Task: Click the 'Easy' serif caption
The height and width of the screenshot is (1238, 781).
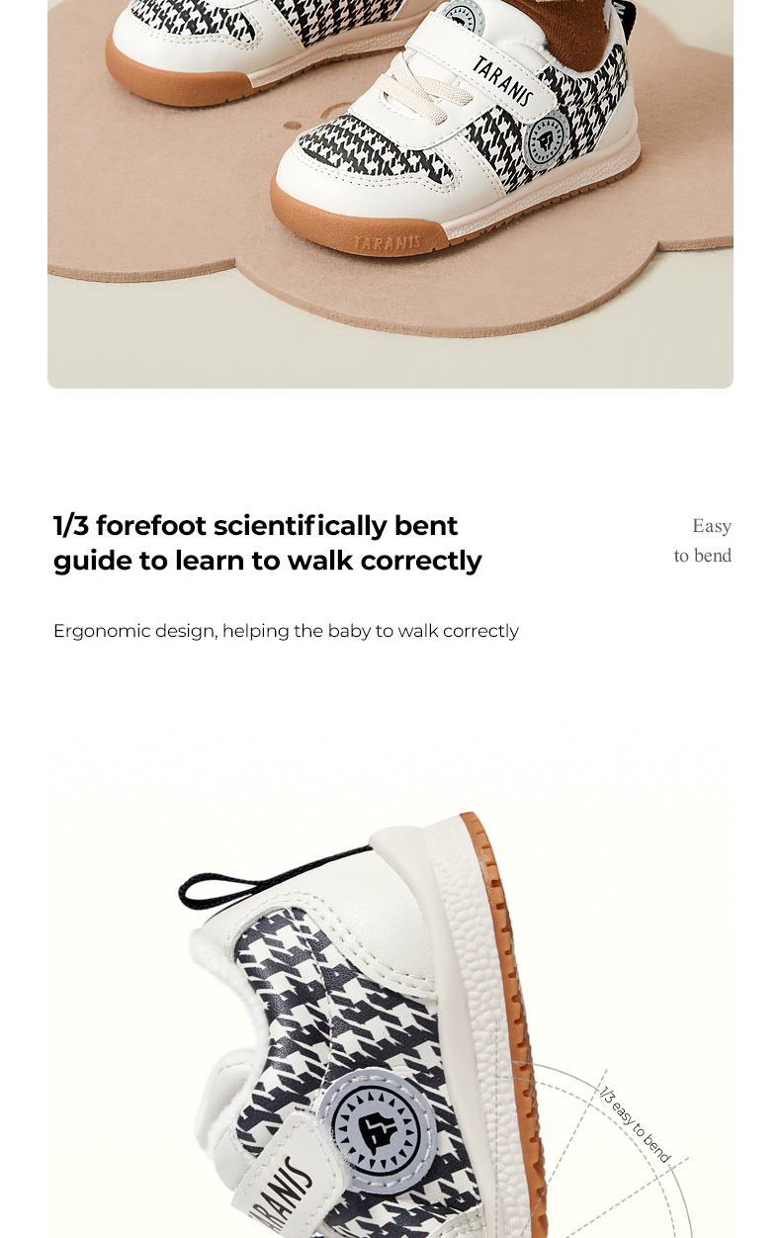Action: [712, 526]
